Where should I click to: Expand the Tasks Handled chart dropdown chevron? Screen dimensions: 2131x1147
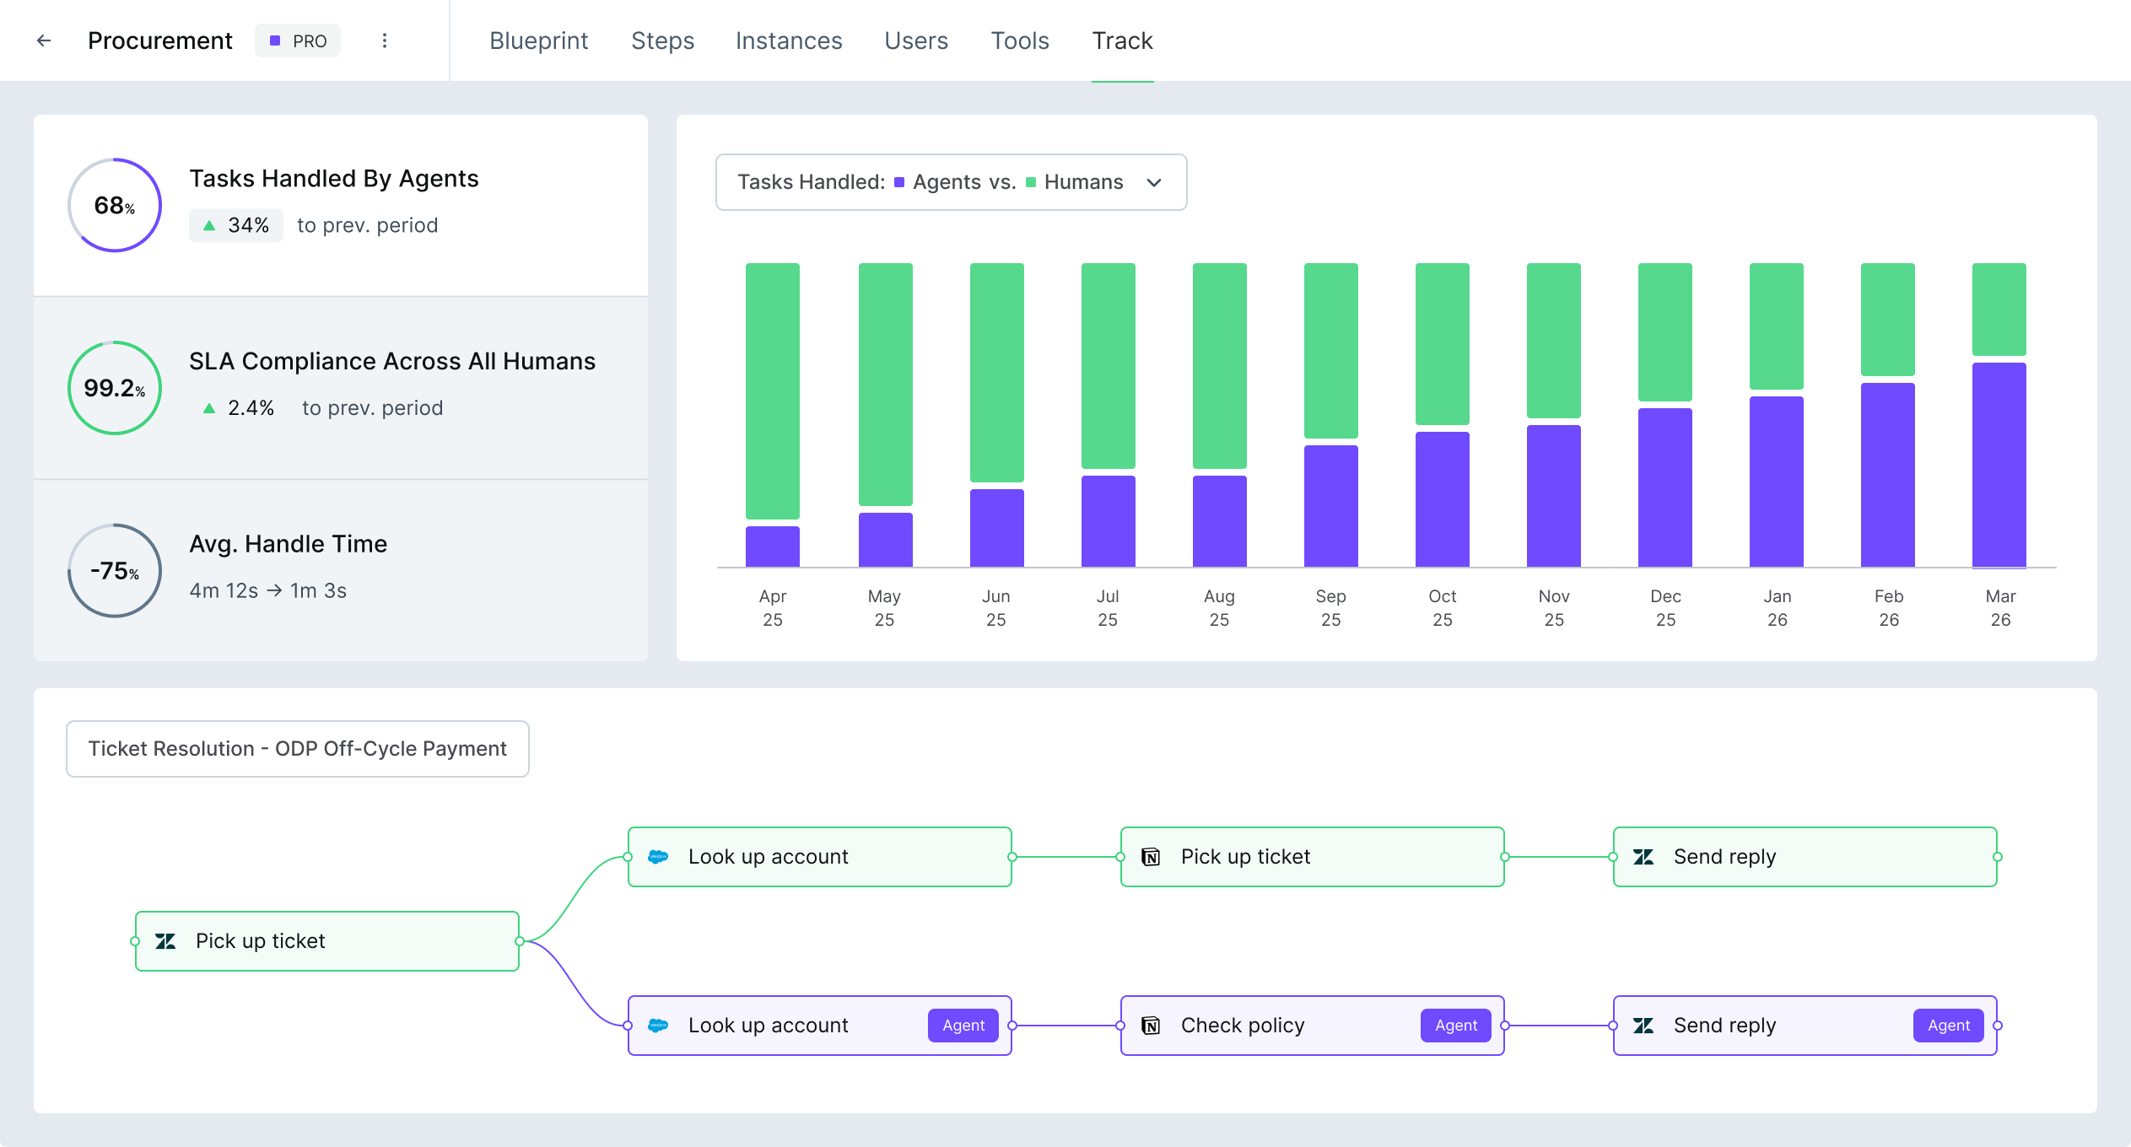1154,182
